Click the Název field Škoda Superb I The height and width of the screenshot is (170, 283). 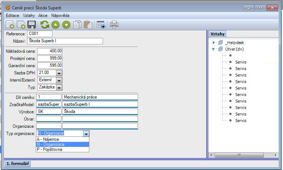[x=65, y=41]
